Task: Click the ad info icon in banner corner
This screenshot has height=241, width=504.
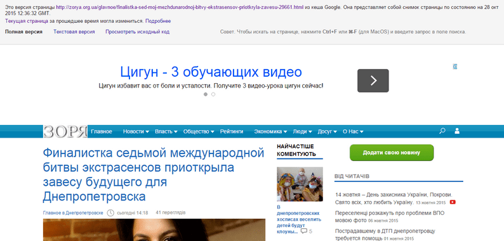Action: pyautogui.click(x=455, y=67)
